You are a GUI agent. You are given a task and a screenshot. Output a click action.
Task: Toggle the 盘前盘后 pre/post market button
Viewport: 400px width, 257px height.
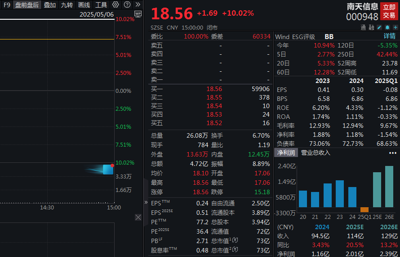pos(27,5)
